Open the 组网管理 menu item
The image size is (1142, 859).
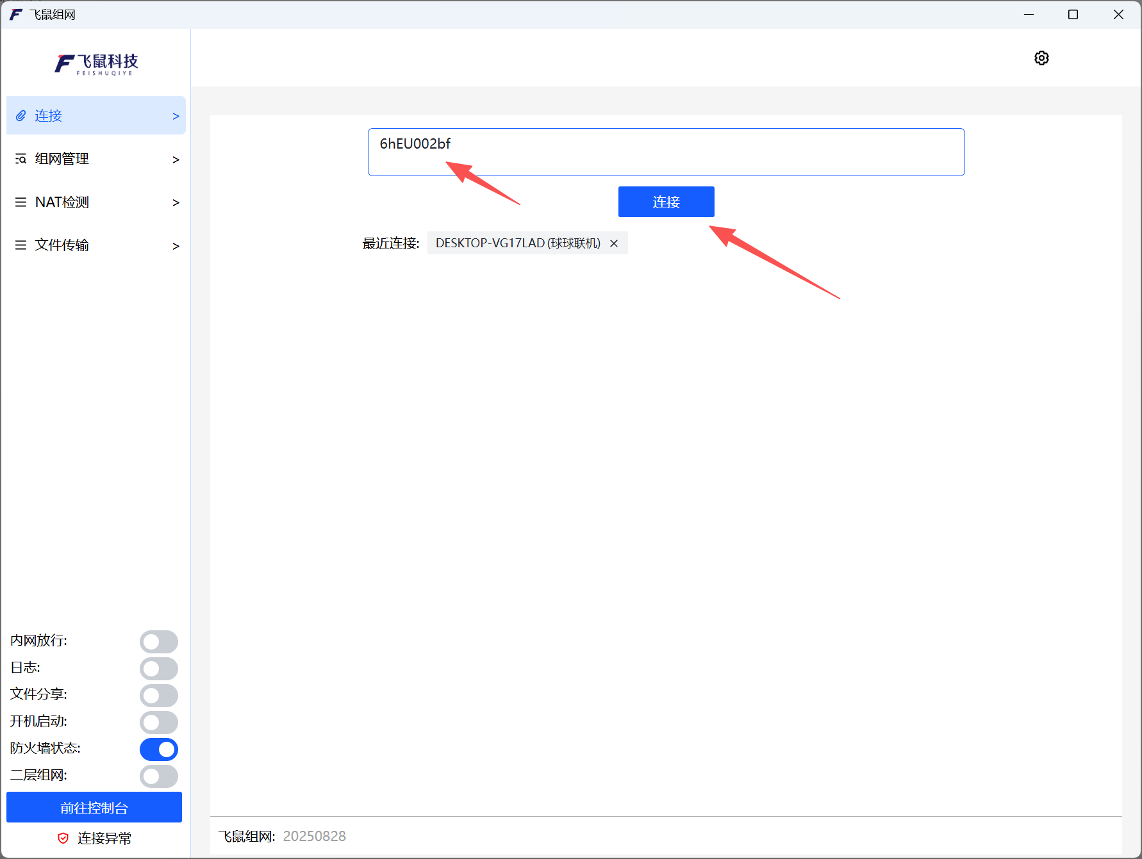(62, 159)
